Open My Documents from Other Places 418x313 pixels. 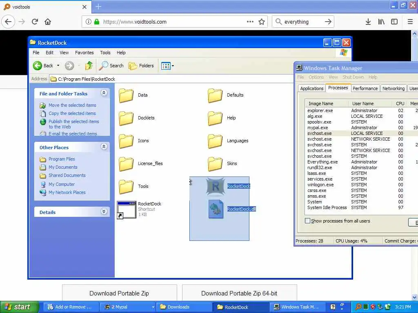(63, 167)
